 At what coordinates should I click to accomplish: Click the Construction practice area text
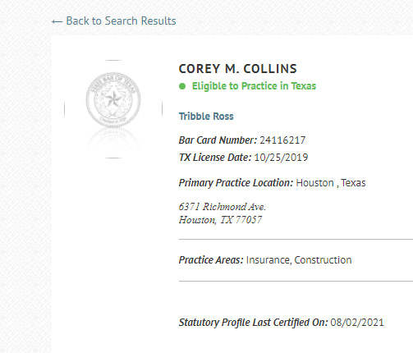coord(323,260)
